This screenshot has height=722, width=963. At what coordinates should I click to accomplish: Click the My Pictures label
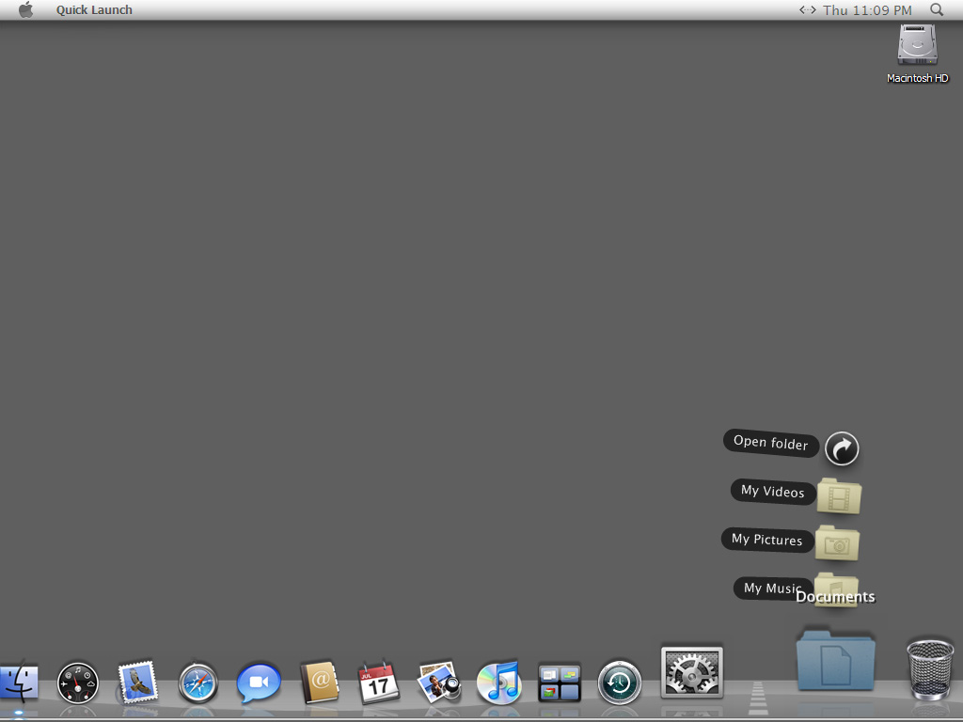tap(767, 540)
